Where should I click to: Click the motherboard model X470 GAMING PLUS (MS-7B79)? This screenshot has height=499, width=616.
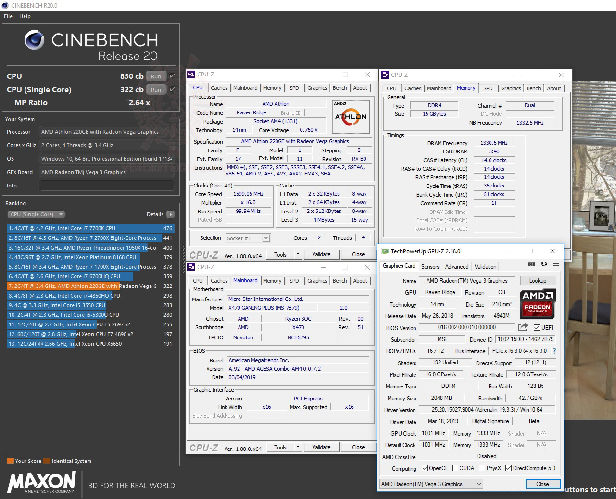pyautogui.click(x=272, y=308)
